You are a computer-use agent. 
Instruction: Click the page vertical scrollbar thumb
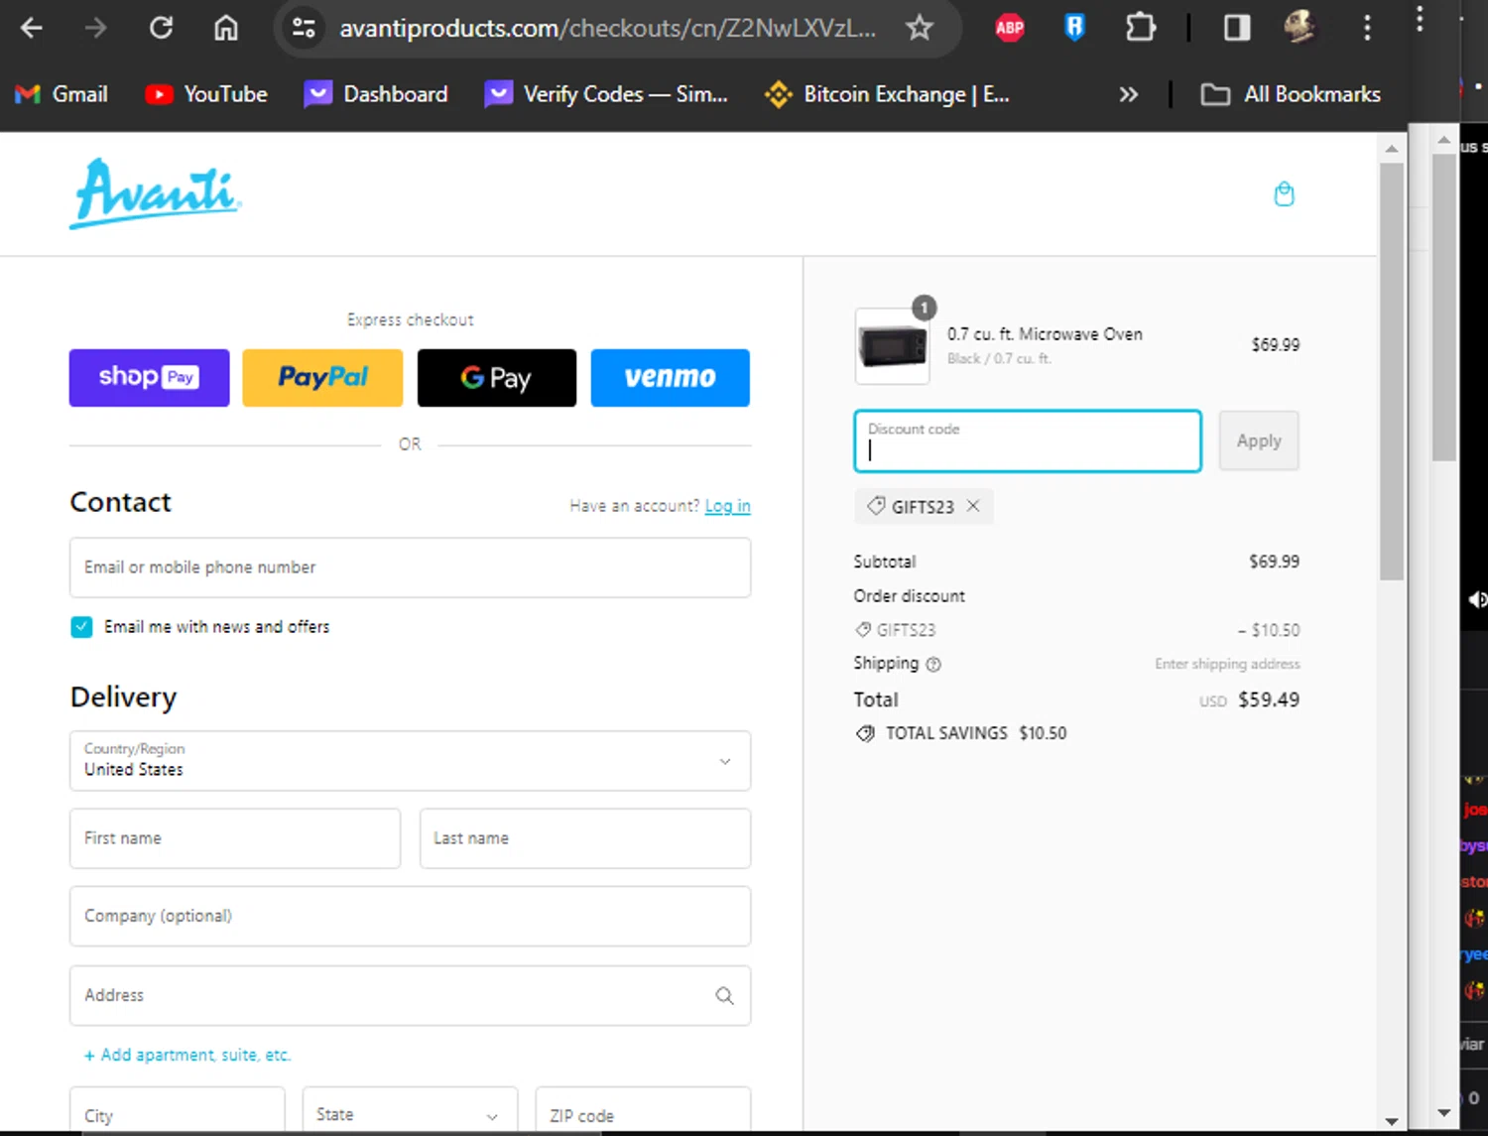coord(1392,371)
